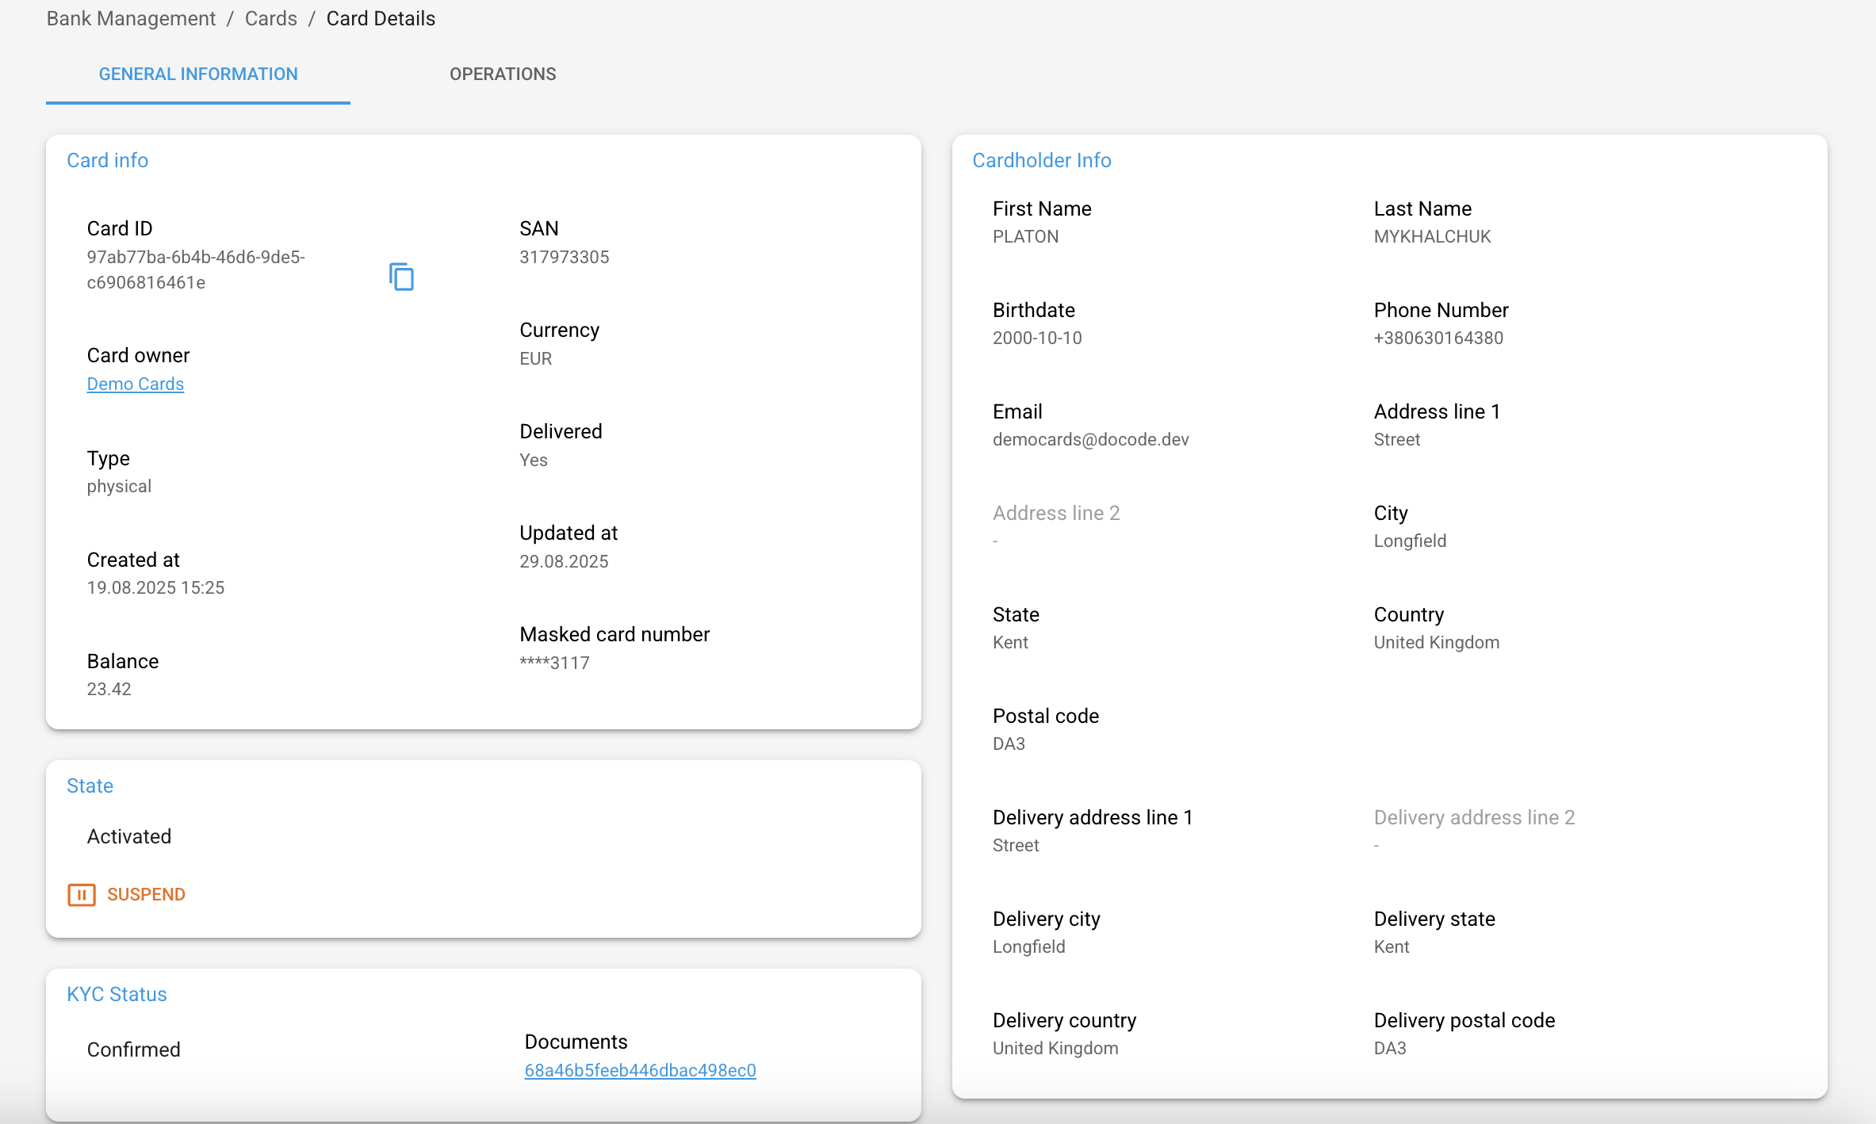This screenshot has width=1876, height=1124.
Task: Click the KYC Status heading
Action: pyautogui.click(x=117, y=994)
